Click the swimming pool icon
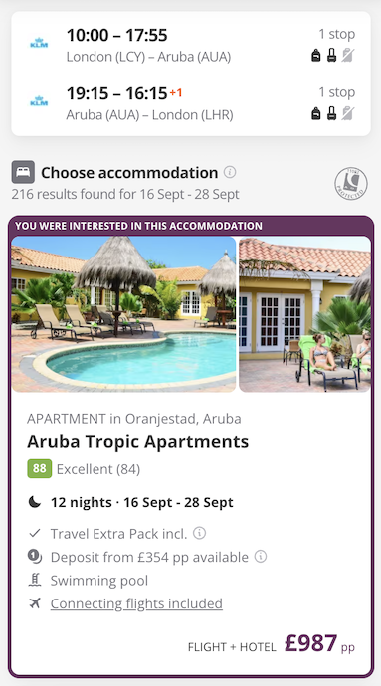Screen dimensions: 381x686 [35, 581]
